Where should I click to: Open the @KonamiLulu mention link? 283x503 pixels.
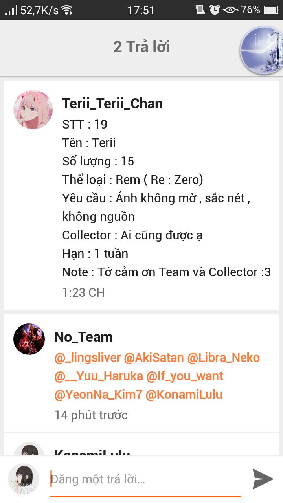(184, 395)
